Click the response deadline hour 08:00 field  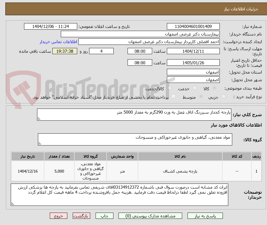pos(140,51)
